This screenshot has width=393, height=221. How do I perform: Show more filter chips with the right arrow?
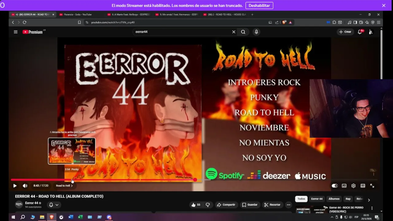tap(369, 200)
